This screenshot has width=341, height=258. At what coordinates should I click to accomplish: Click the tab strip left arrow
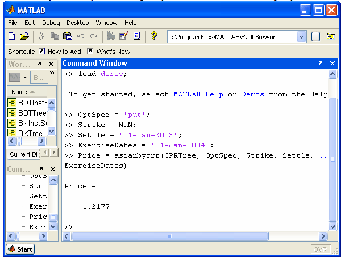[45, 153]
